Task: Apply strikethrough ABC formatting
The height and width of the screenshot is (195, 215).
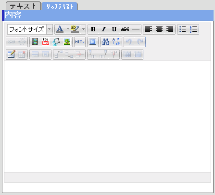Action: (x=125, y=29)
